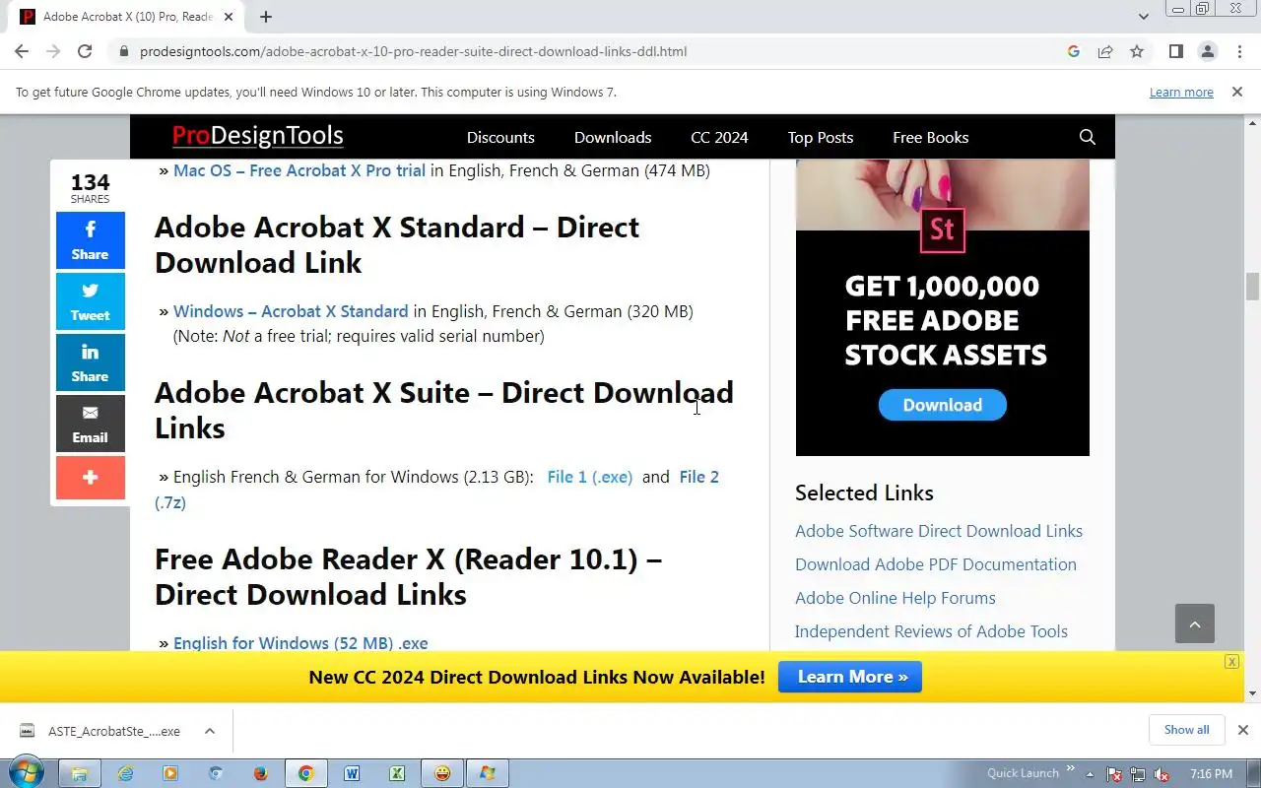Open Windows Explorer from the taskbar
This screenshot has width=1261, height=788.
point(80,773)
